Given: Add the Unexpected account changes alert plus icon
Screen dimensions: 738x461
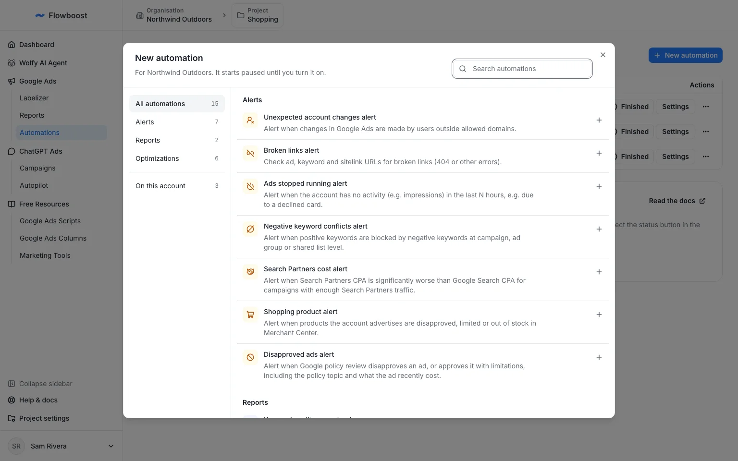Looking at the screenshot, I should pyautogui.click(x=599, y=120).
